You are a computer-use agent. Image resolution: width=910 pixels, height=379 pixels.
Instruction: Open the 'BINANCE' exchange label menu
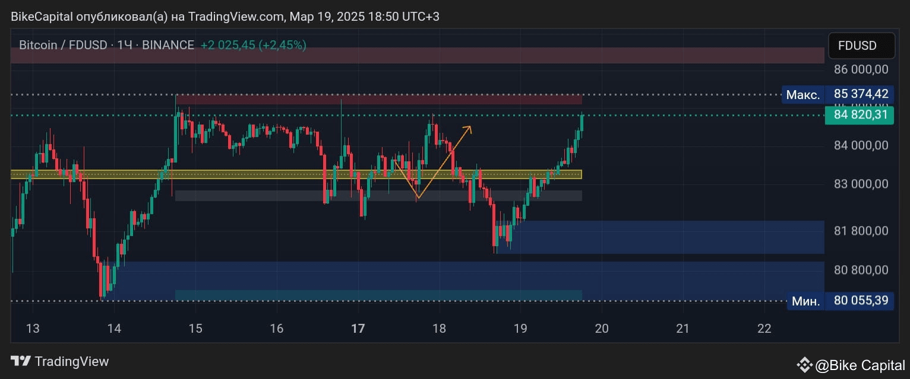[168, 44]
